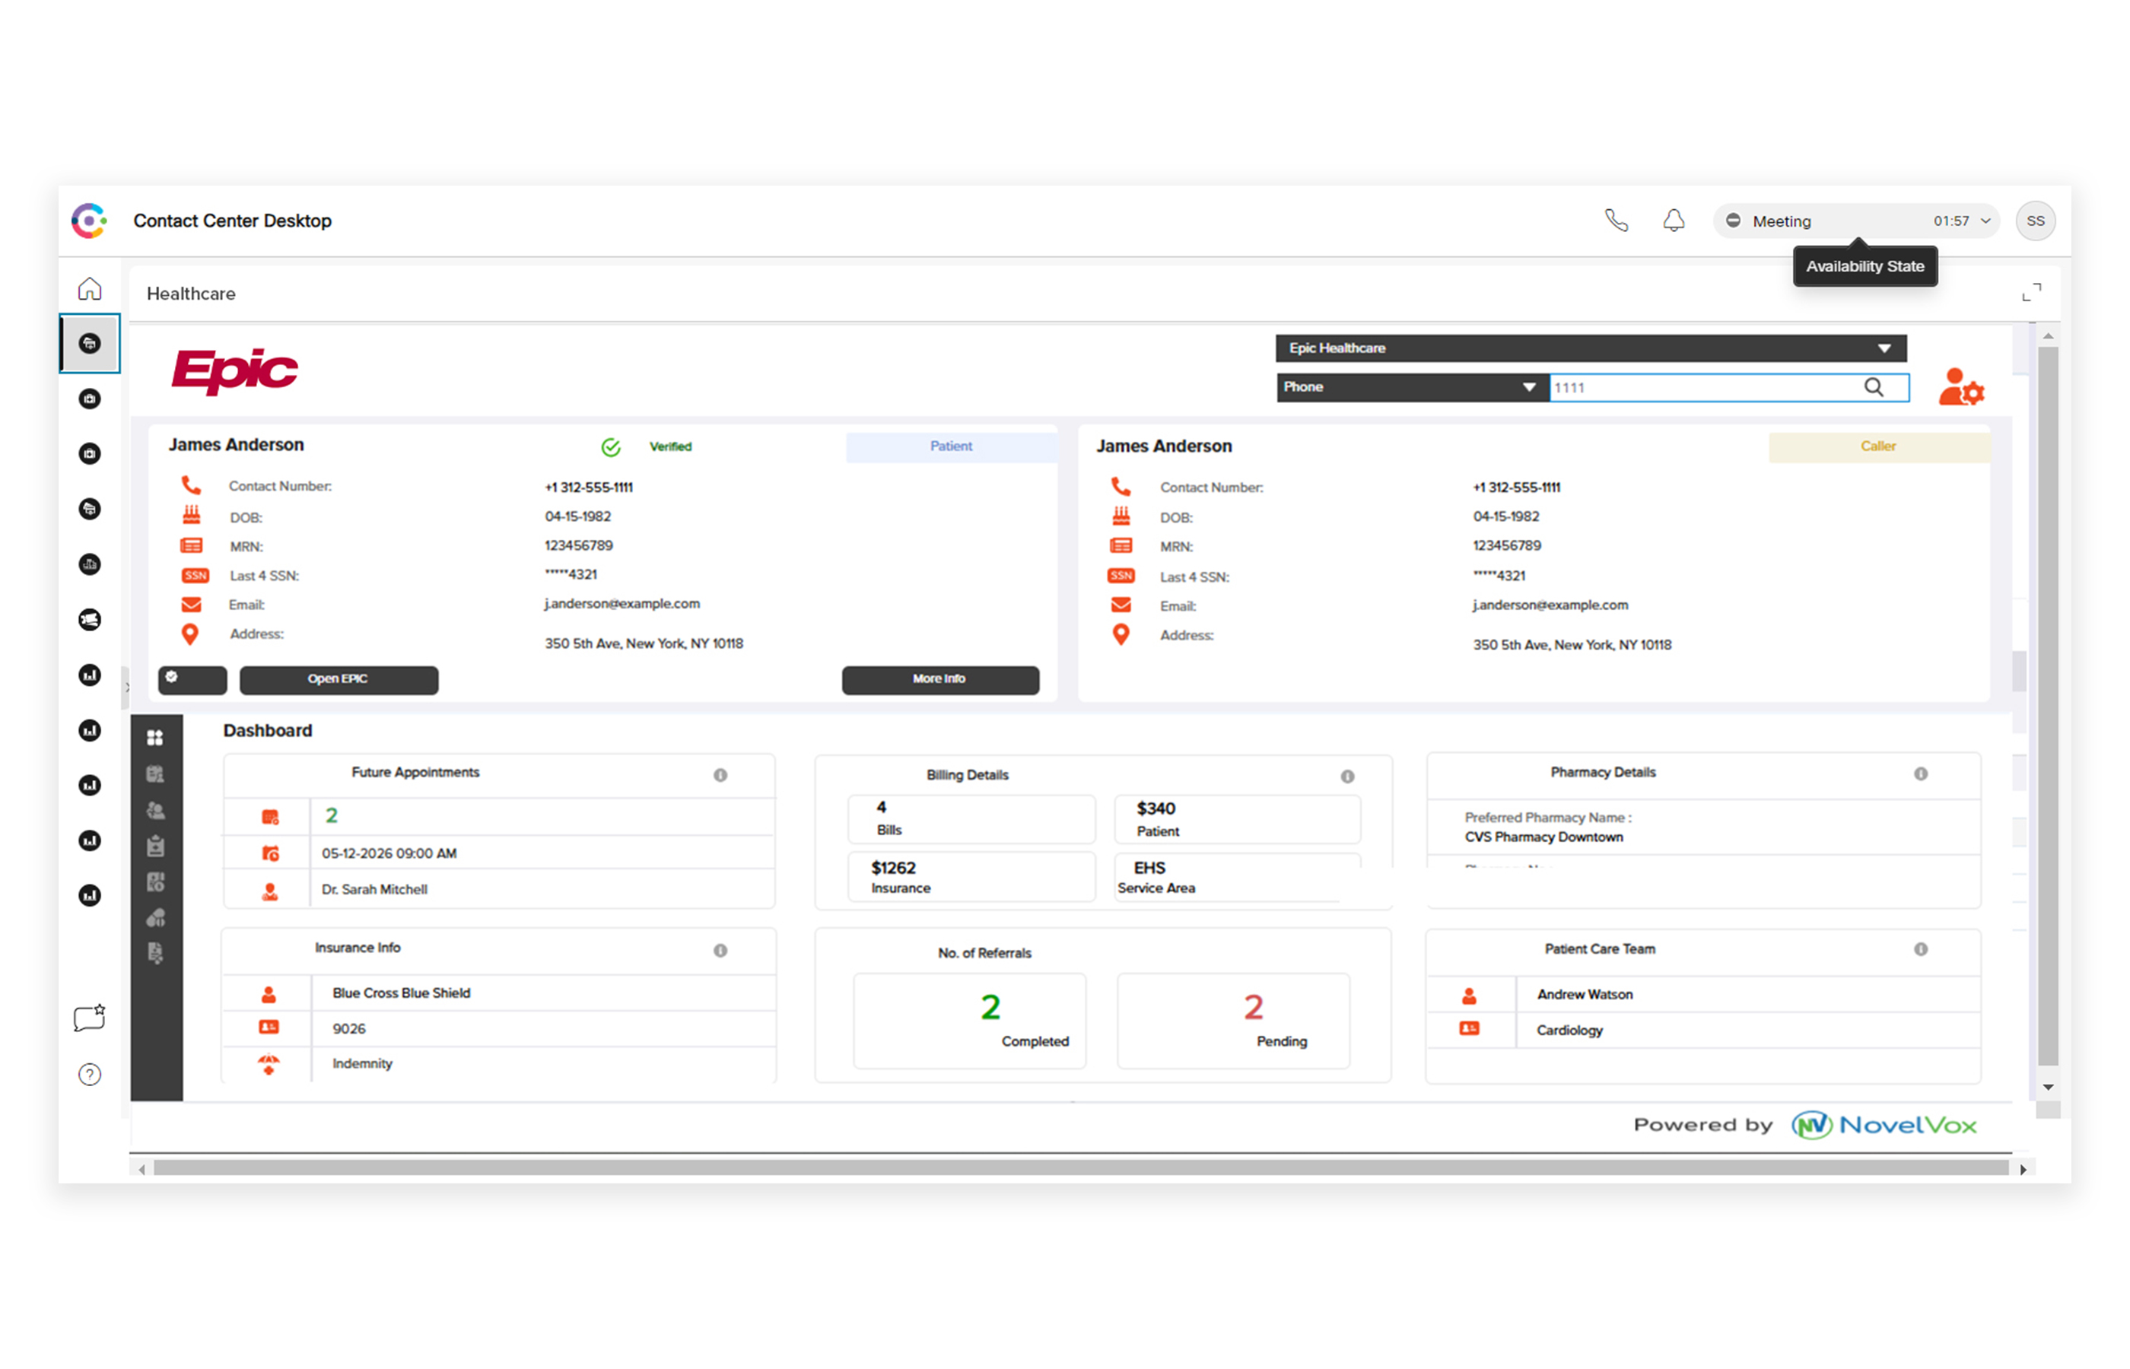Click the vertical scrollbar's down arrow
The width and height of the screenshot is (2130, 1369).
[x=2048, y=1087]
